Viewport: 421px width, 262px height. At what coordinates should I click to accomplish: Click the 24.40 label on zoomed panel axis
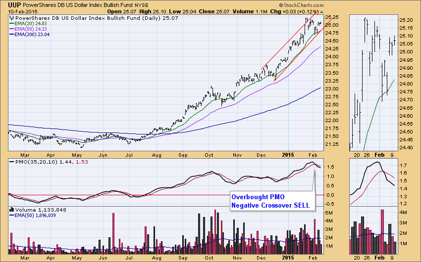click(x=406, y=147)
